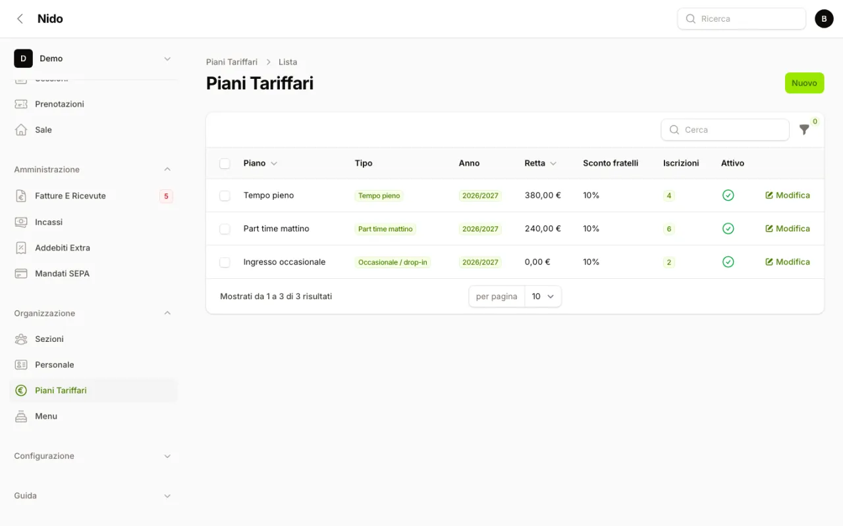
Task: Open Personale in the sidebar
Action: click(93, 365)
